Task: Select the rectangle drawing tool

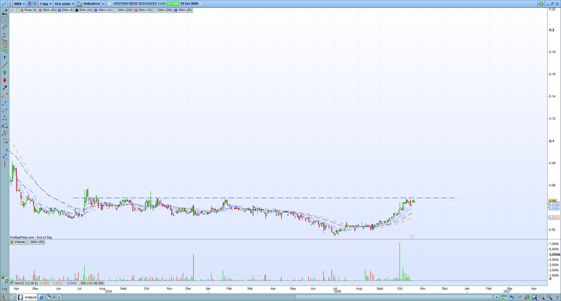Action: 5,111
